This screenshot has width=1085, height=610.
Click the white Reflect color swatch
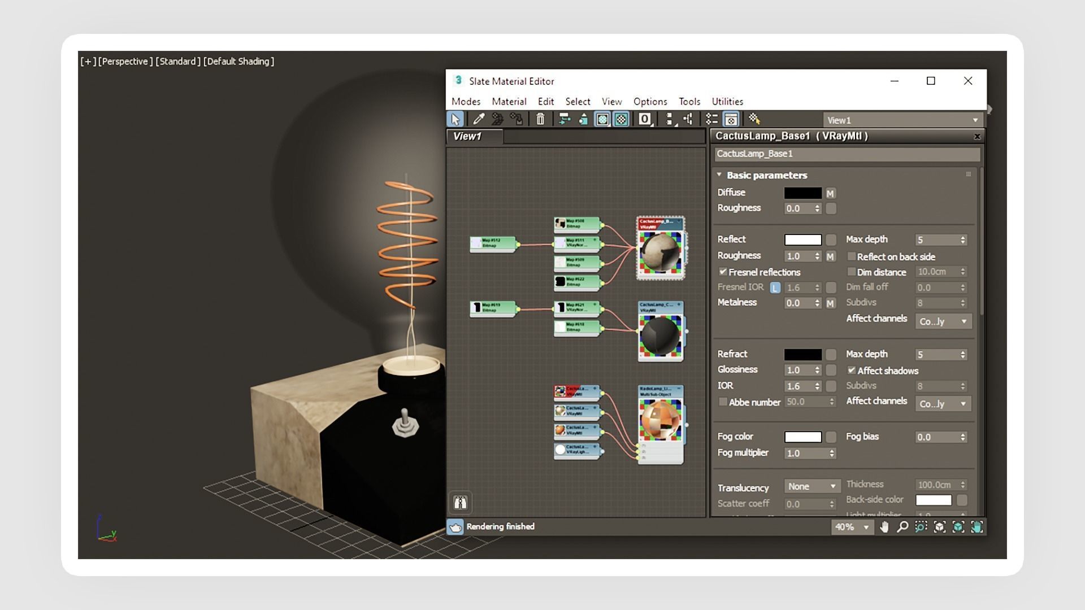coord(802,239)
